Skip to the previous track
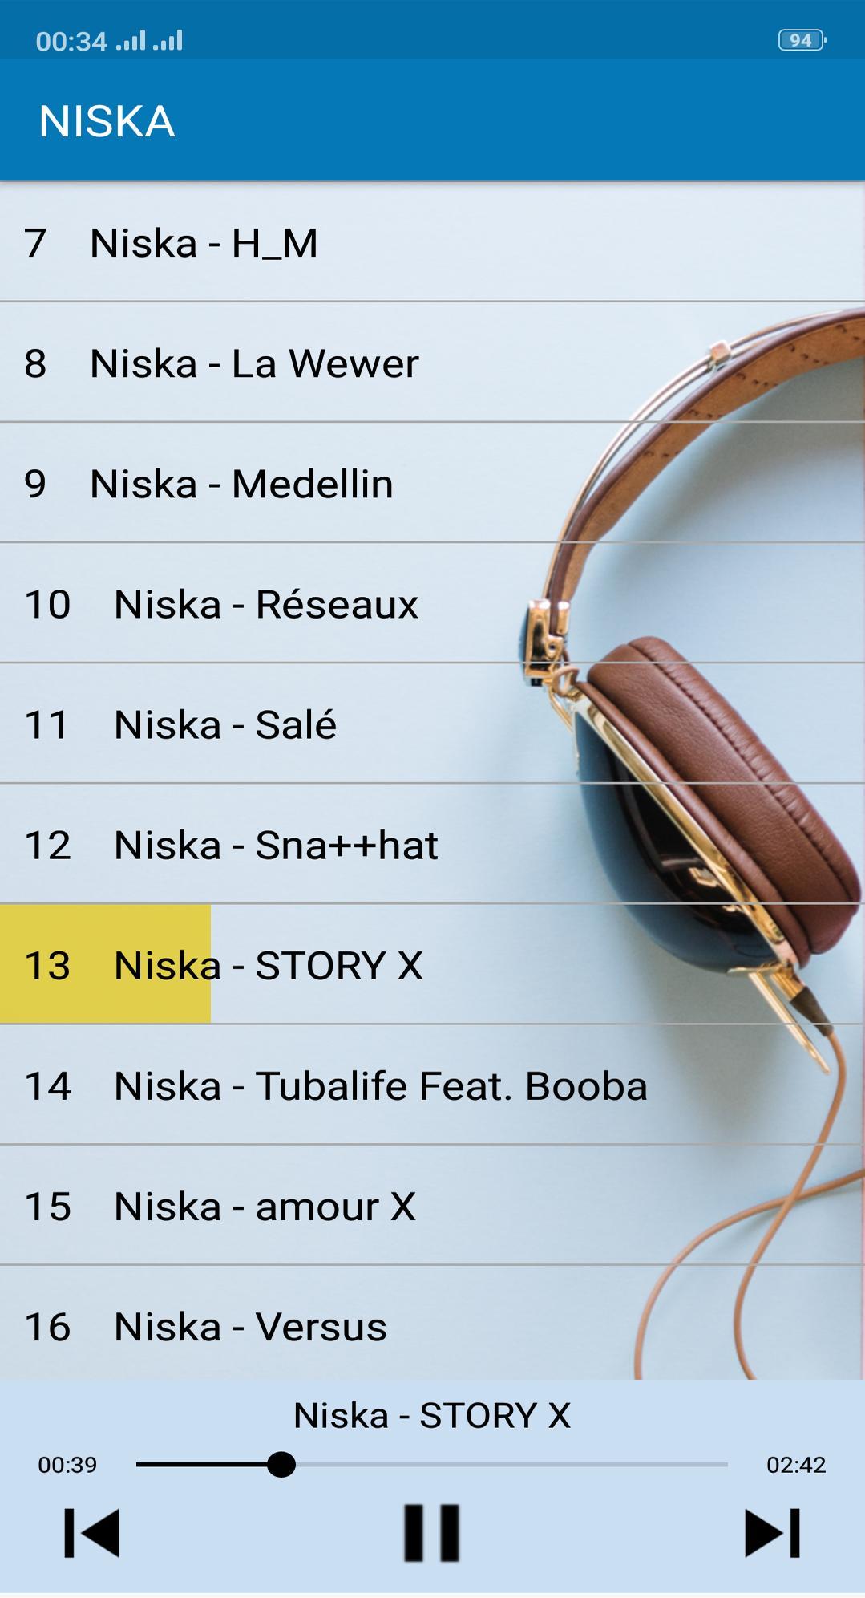Image resolution: width=865 pixels, height=1598 pixels. pos(91,1533)
